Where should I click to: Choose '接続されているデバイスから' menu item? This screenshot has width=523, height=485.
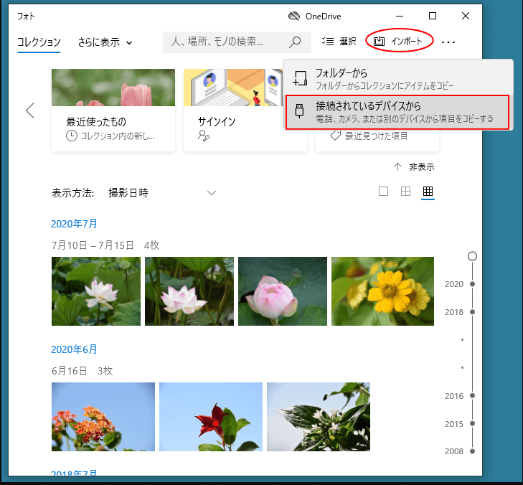pyautogui.click(x=398, y=112)
